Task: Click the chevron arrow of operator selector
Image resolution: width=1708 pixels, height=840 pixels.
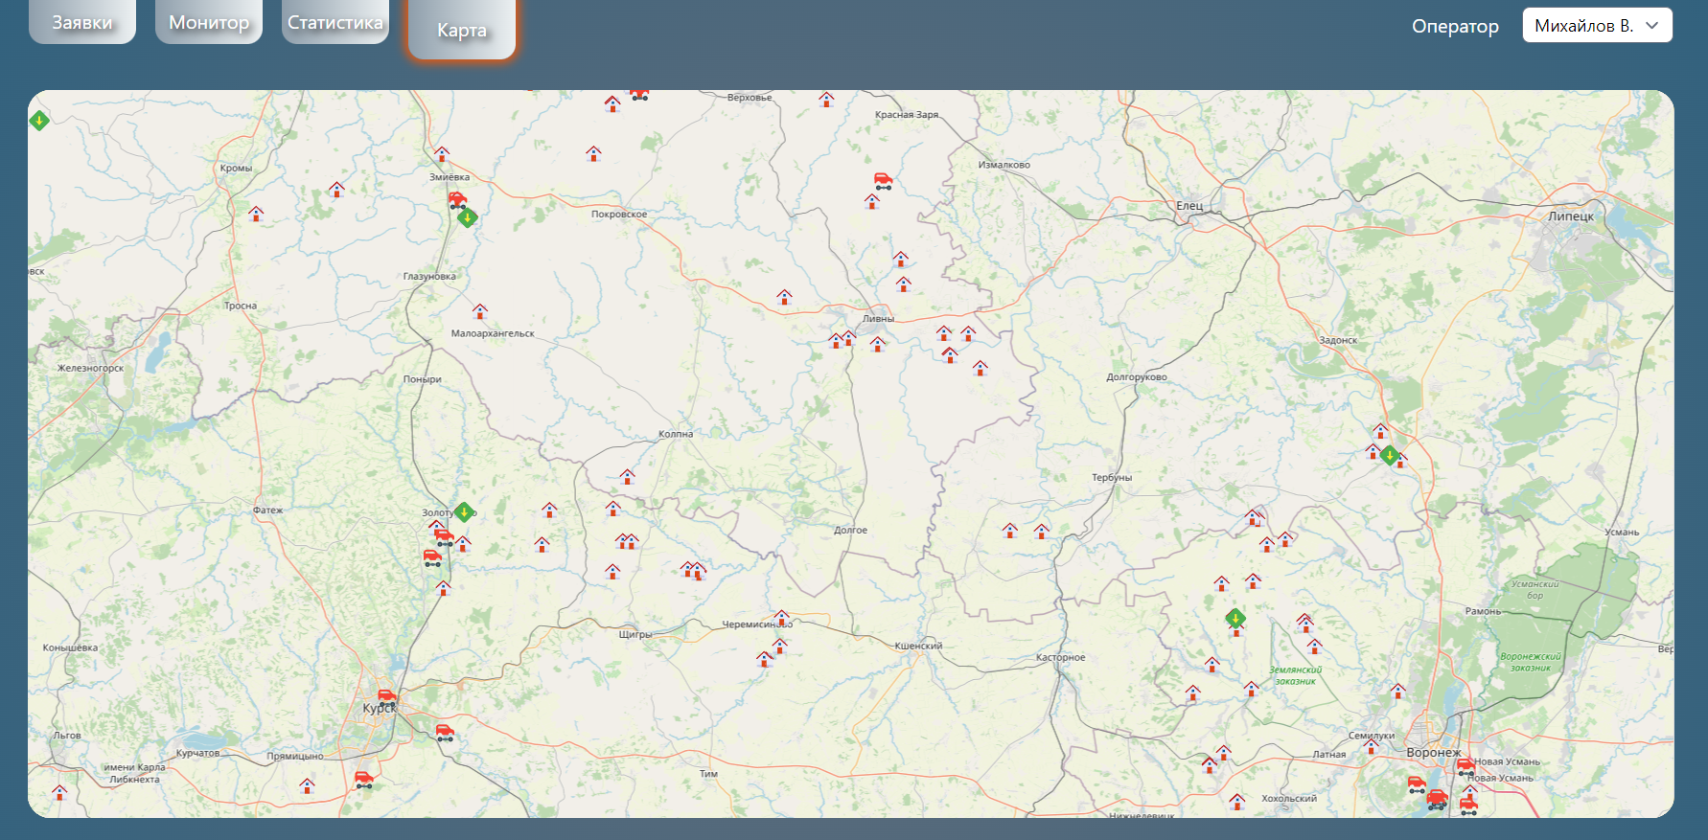Action: [x=1652, y=26]
